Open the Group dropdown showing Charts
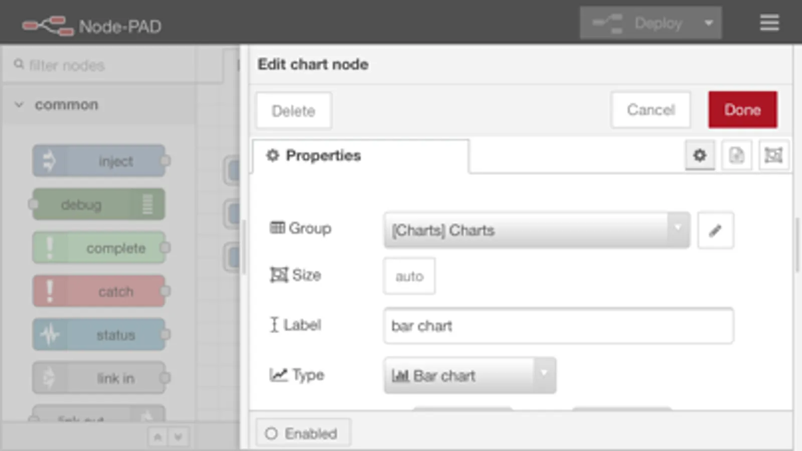The image size is (802, 451). 536,231
